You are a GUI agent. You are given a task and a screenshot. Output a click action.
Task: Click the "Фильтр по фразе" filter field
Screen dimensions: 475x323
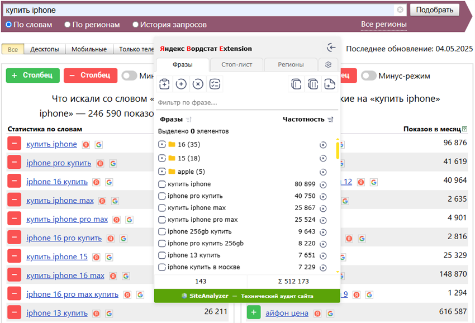point(247,102)
